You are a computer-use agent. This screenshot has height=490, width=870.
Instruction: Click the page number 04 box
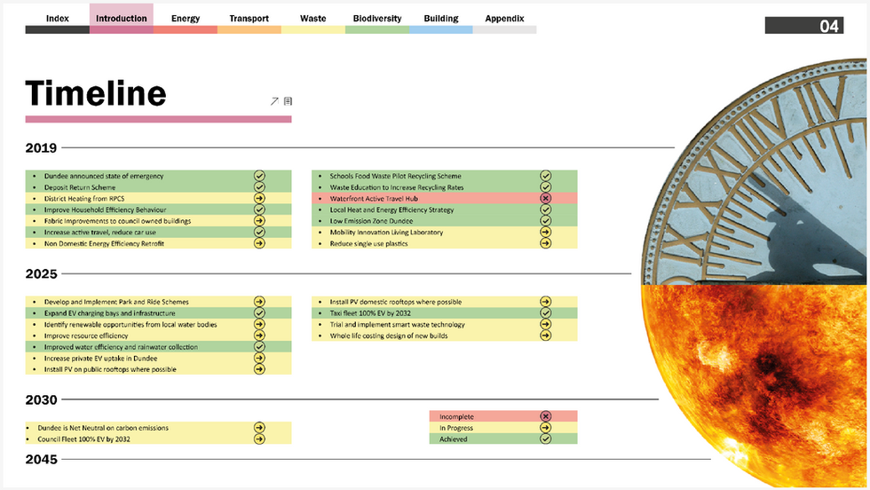click(x=804, y=26)
